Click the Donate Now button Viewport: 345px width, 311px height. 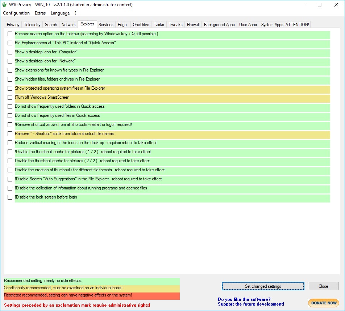(324, 303)
